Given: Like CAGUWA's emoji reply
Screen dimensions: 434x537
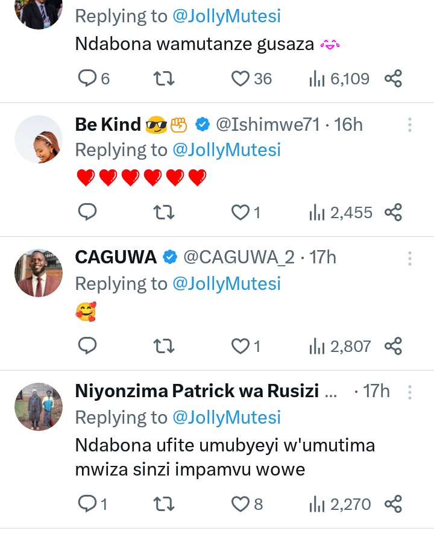Looking at the screenshot, I should coord(241,346).
